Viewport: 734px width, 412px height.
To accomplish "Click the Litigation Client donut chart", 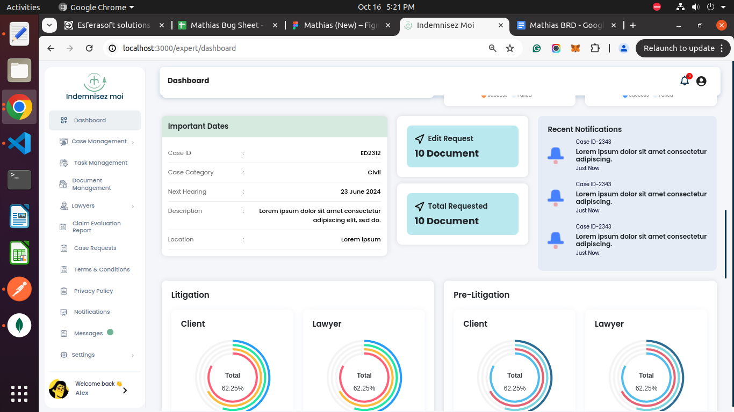I will (x=233, y=377).
